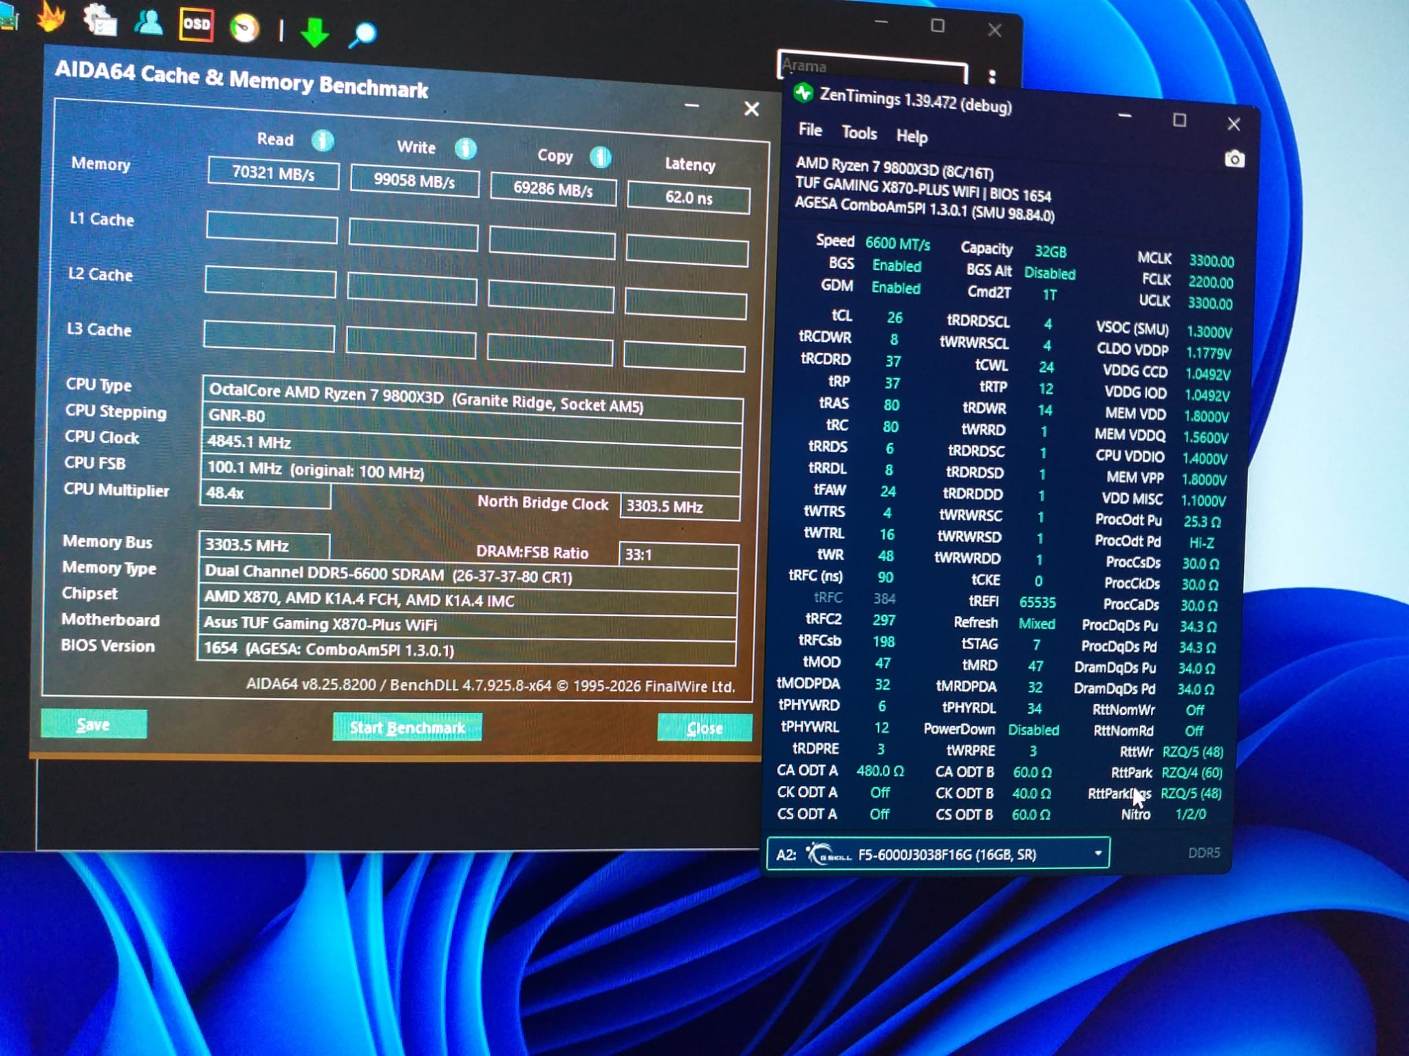Select the Memory Write value 99058 MB/s
The width and height of the screenshot is (1409, 1056).
click(x=414, y=181)
